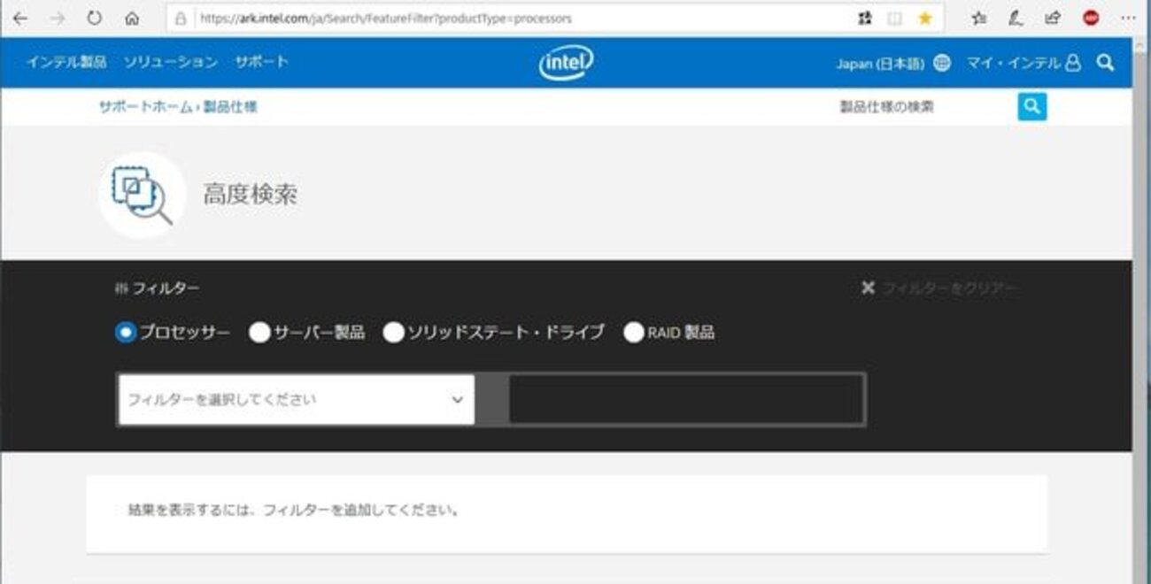Click the add notes pen icon

pyautogui.click(x=1016, y=18)
